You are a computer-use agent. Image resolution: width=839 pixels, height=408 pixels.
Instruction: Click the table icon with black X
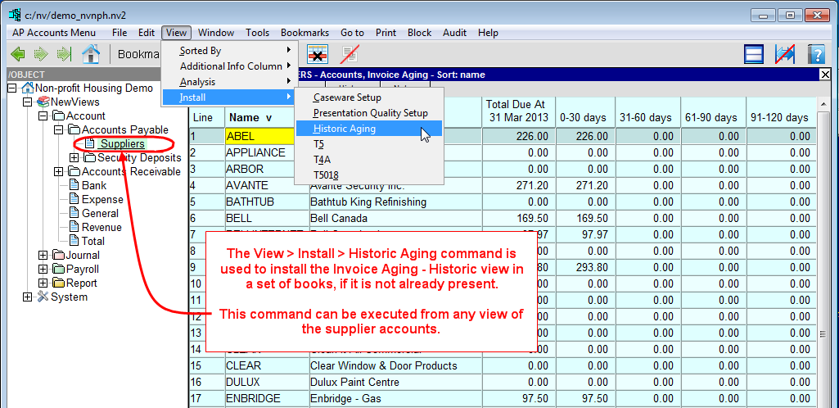[318, 54]
